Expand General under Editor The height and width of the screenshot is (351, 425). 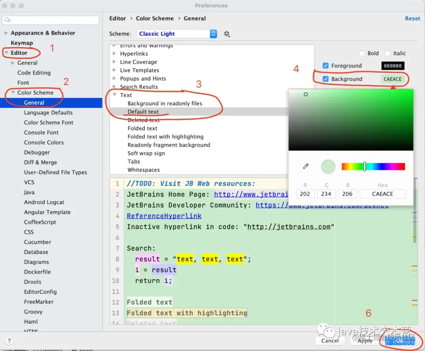click(x=13, y=63)
